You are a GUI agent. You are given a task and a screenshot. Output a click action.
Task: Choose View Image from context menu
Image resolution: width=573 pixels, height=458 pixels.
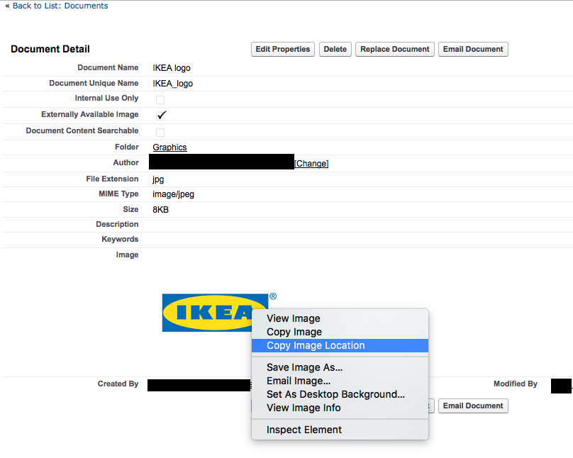click(340, 318)
